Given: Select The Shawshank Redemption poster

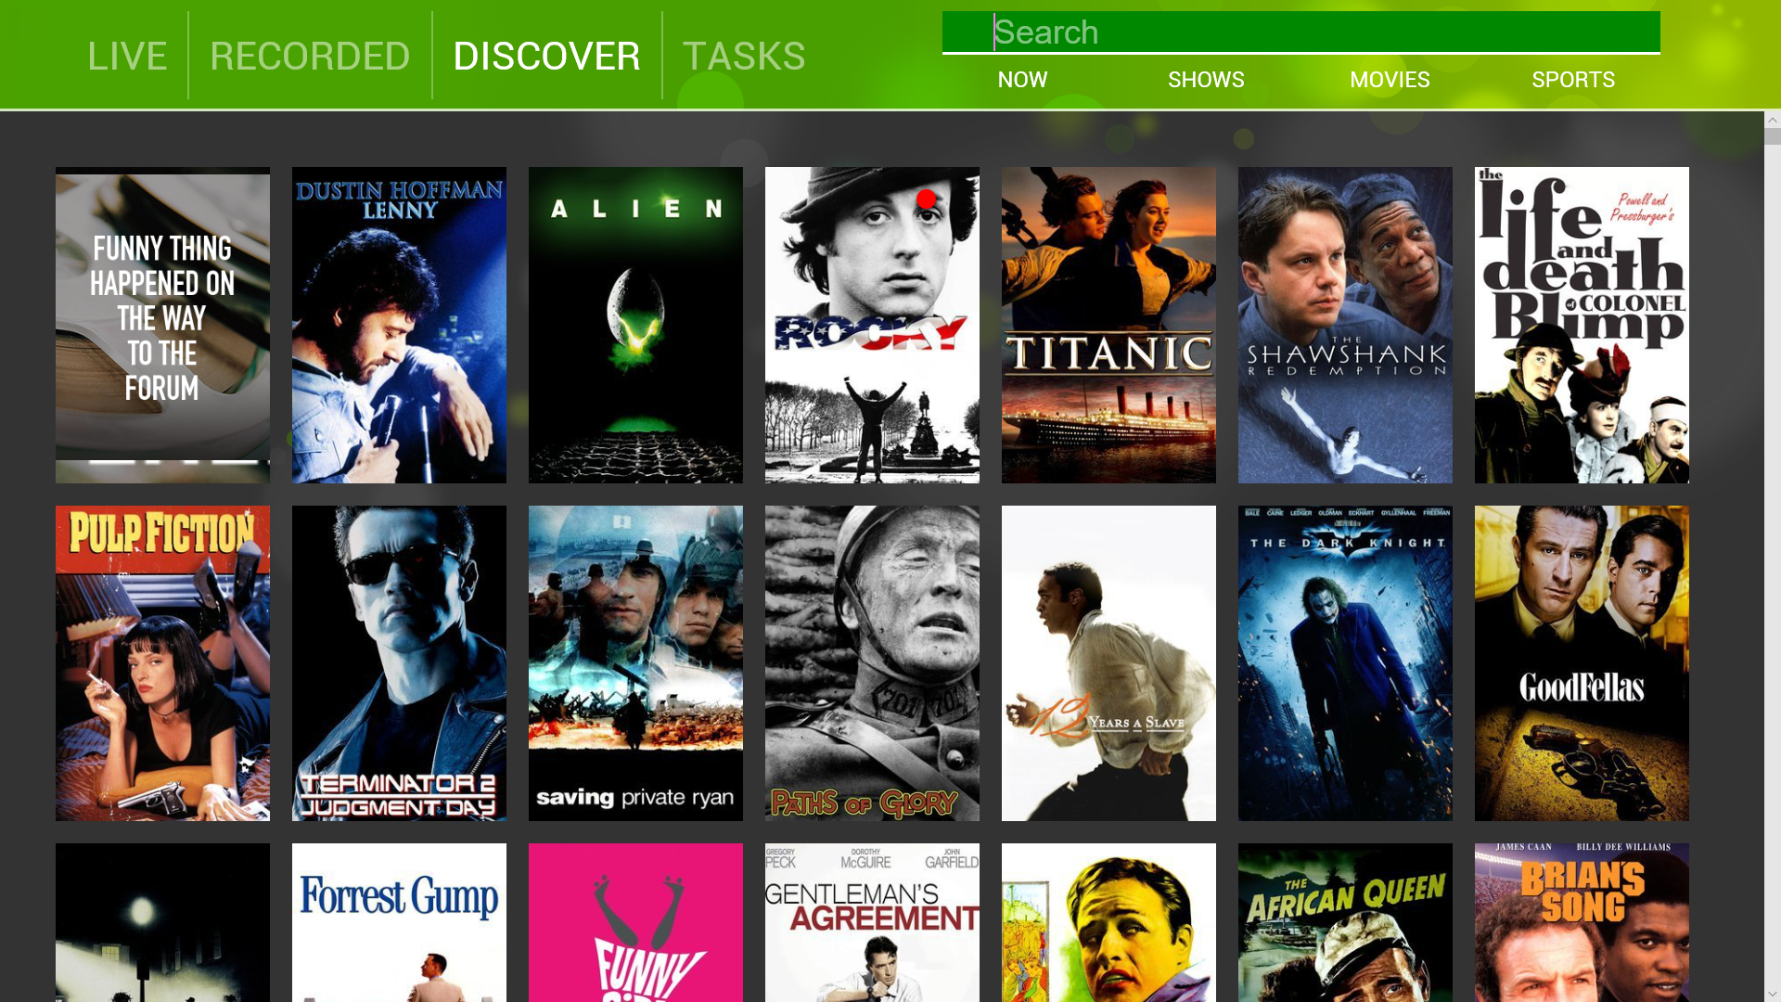Looking at the screenshot, I should [1345, 325].
